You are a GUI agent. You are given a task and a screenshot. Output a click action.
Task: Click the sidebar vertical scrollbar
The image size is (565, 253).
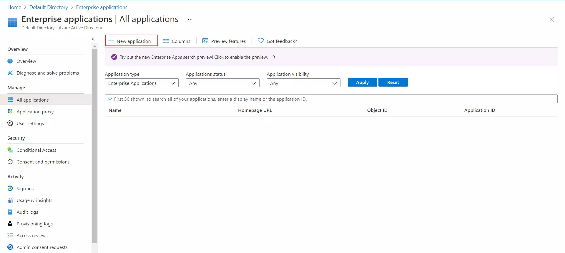click(x=94, y=146)
